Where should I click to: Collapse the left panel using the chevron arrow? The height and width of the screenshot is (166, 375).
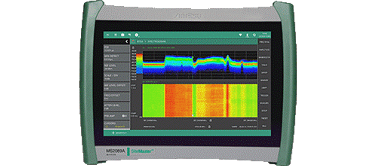pos(127,41)
